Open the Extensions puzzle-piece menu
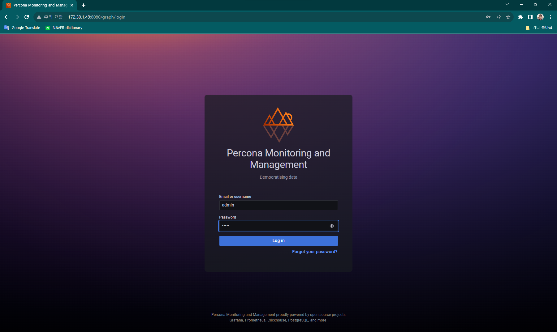This screenshot has height=332, width=557. 520,17
